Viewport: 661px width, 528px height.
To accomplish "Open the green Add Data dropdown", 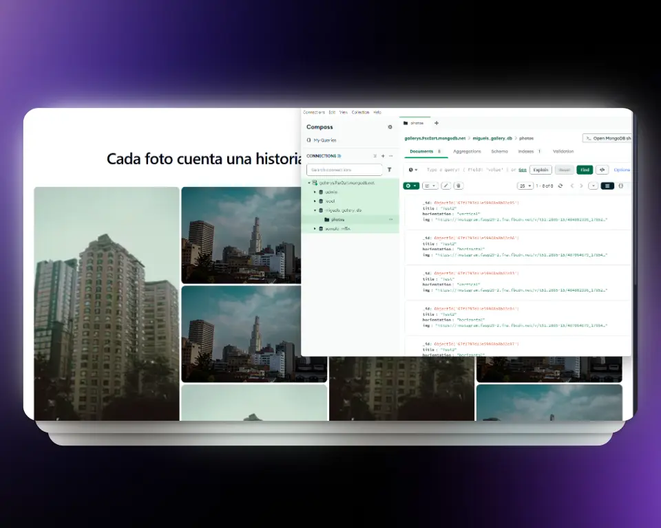I will [411, 186].
